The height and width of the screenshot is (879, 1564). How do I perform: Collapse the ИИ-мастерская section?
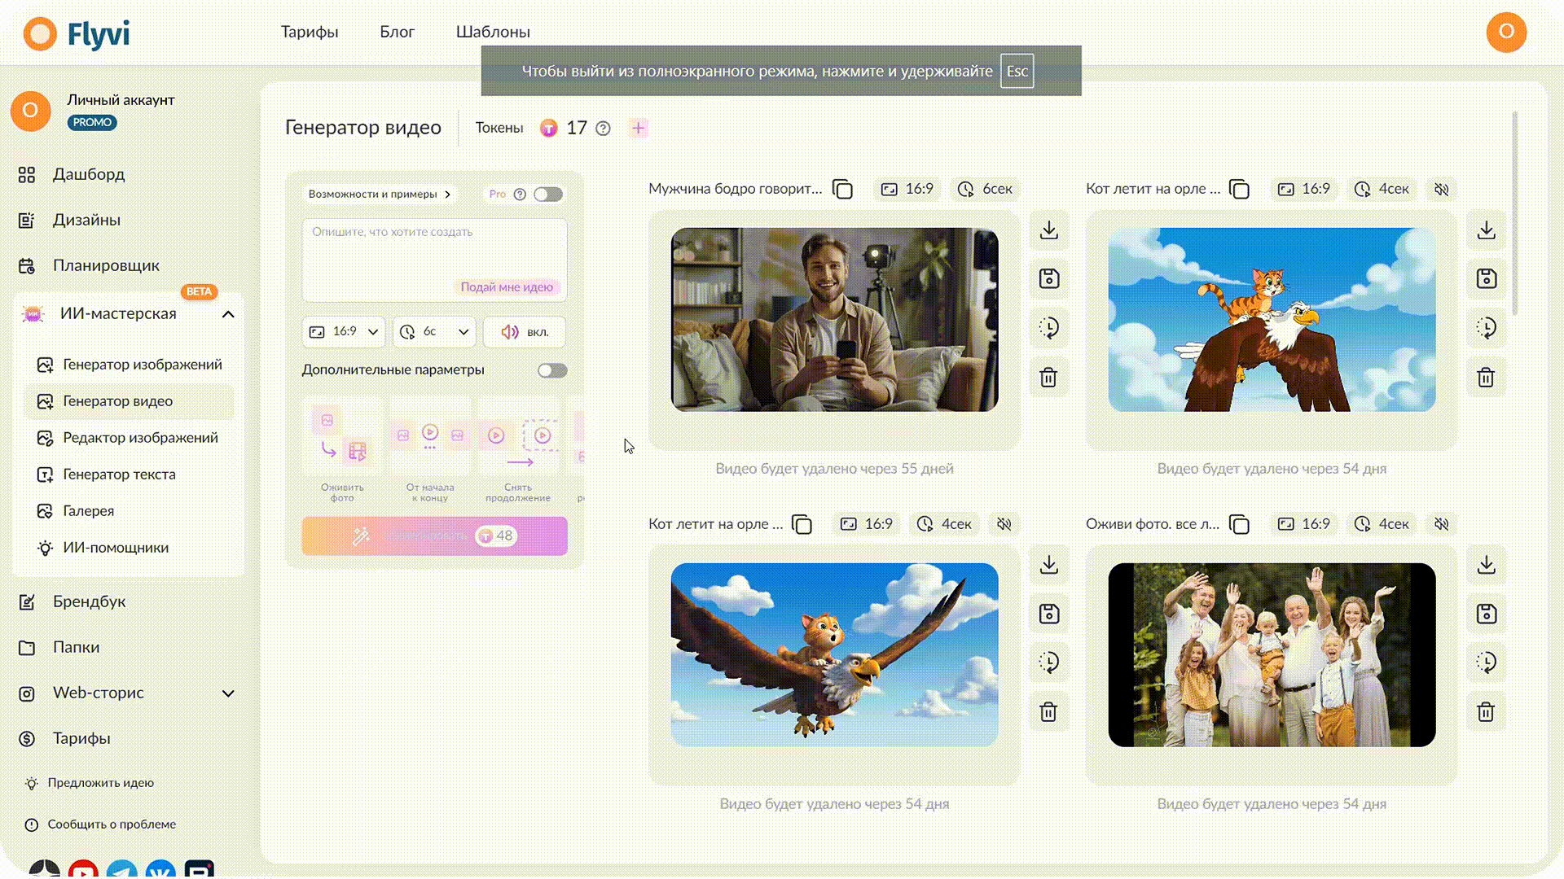click(228, 314)
